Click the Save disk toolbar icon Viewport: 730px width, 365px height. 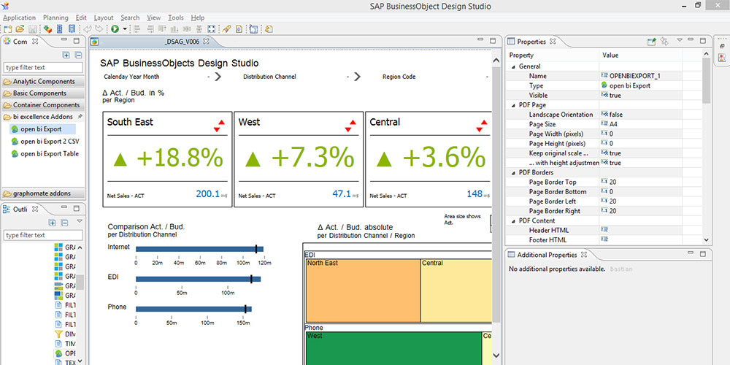click(33, 29)
